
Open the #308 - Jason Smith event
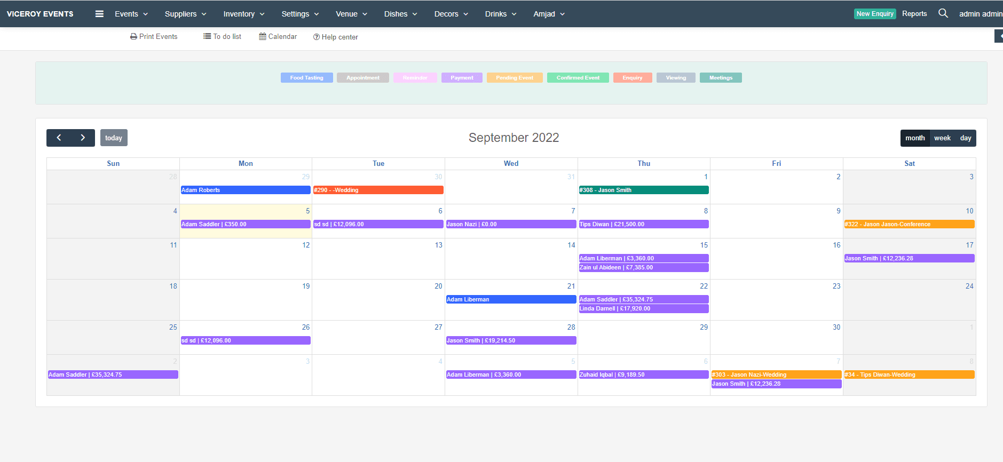point(644,190)
